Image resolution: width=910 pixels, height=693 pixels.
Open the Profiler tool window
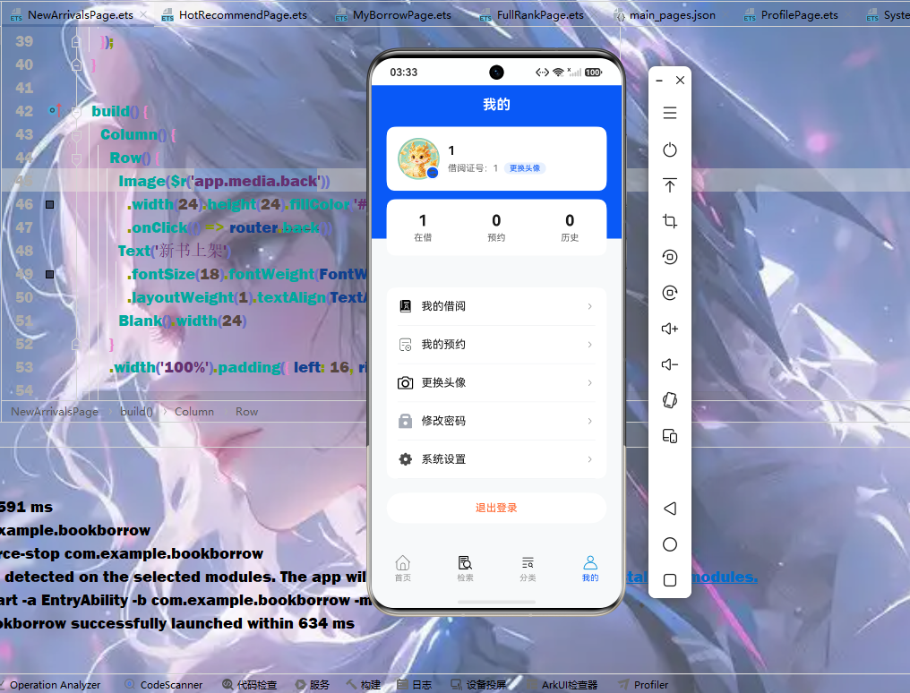point(643,685)
